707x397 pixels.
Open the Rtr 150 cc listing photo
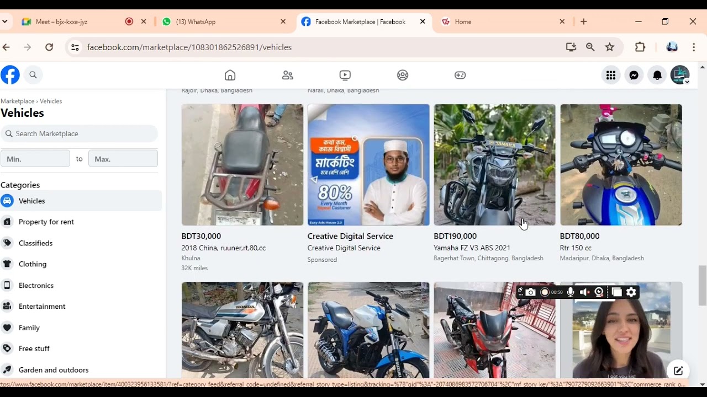coord(621,165)
